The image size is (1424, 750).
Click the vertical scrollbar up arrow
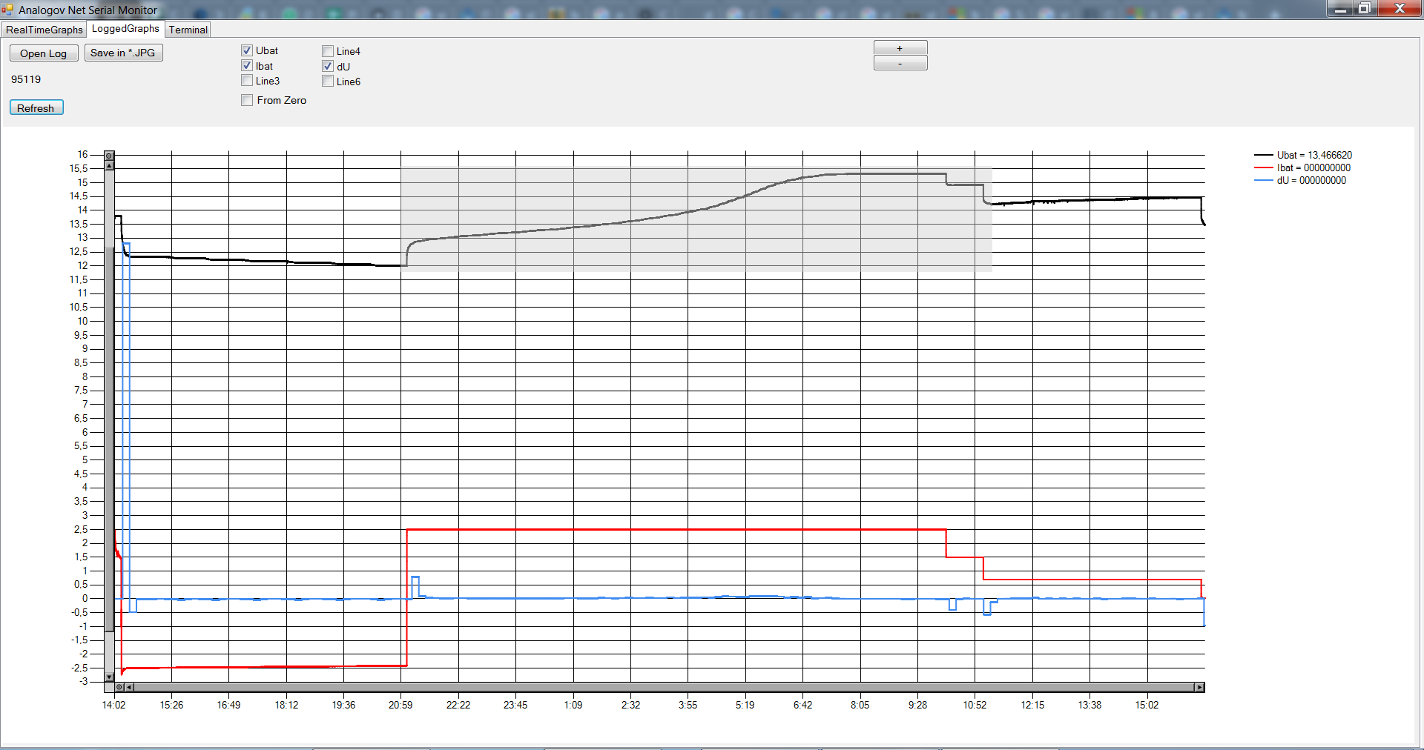tap(109, 166)
